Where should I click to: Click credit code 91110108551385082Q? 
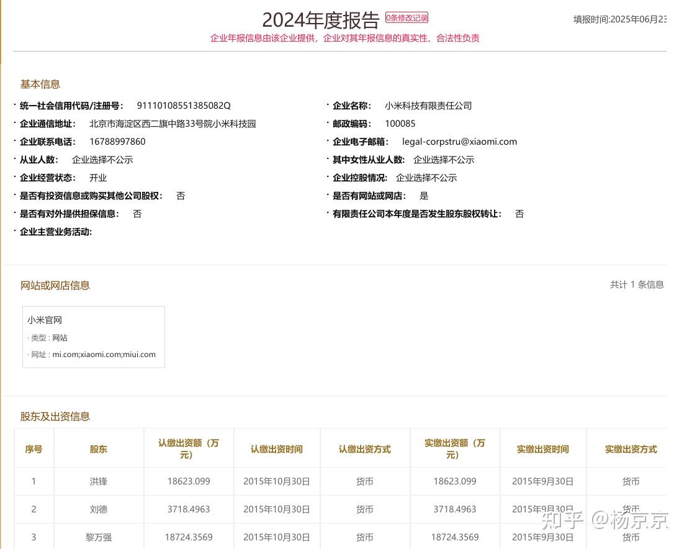pos(184,106)
